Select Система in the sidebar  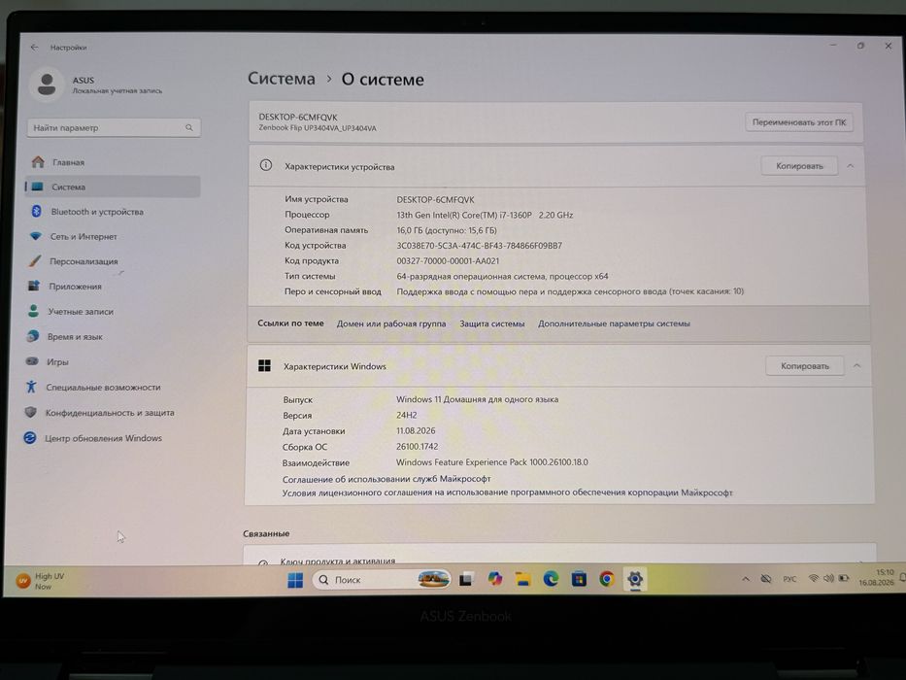tap(113, 187)
